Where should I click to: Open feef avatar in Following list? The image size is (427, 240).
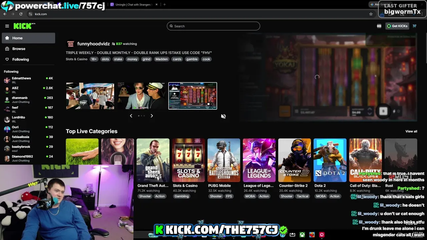[x=7, y=109]
